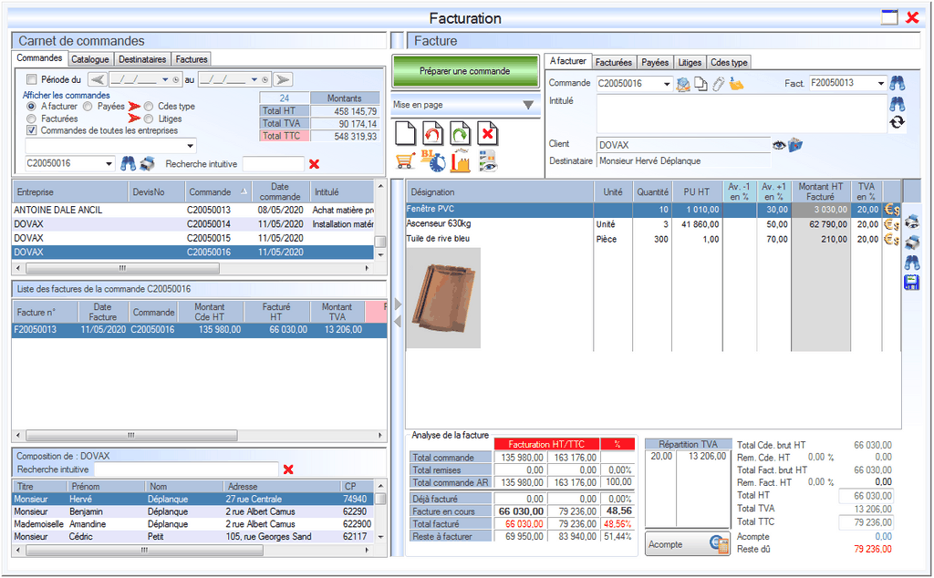
Task: Click the Entreprise column header
Action: (70, 191)
